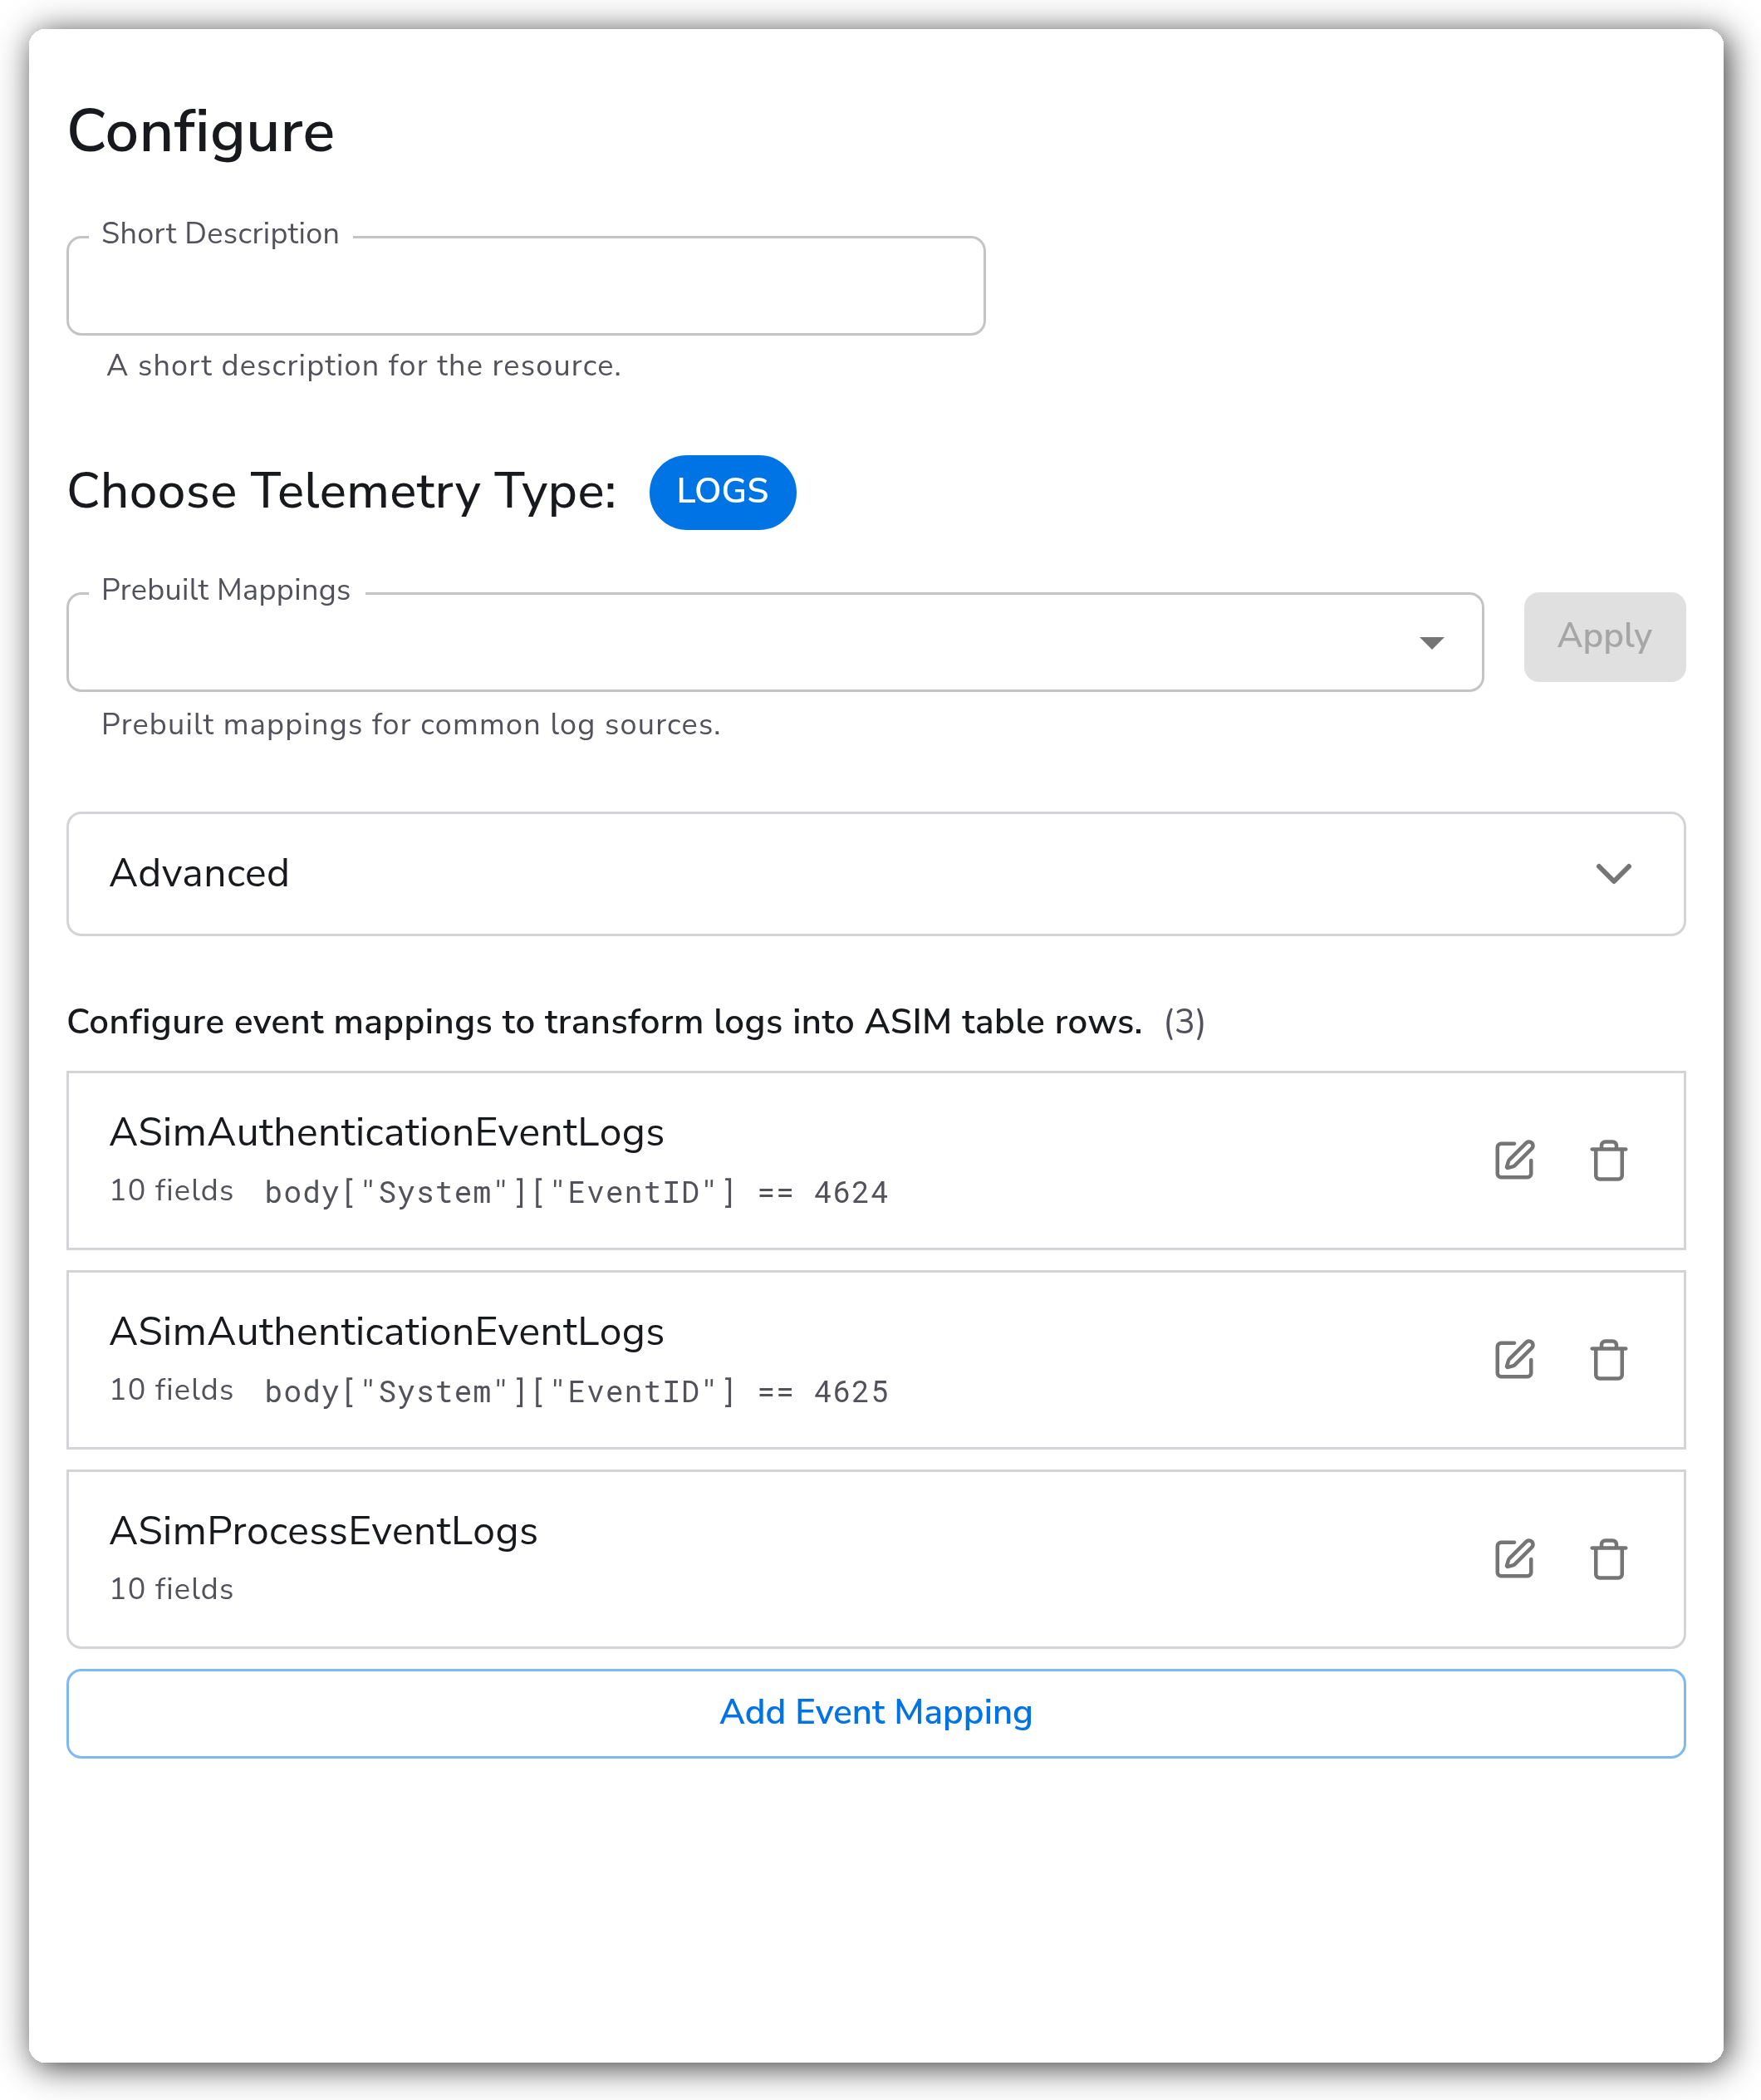Screen dimensions: 1761x2100
Task: Click the Apply button
Action: pos(1604,636)
